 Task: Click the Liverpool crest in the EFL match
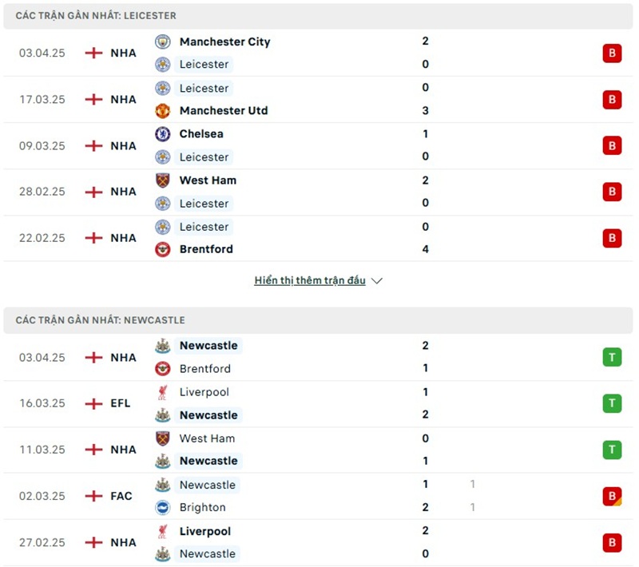(x=162, y=392)
